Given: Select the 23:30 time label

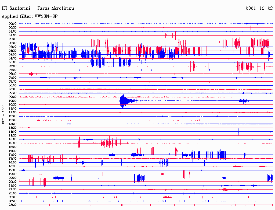Looking at the screenshot, I should [x=13, y=205].
